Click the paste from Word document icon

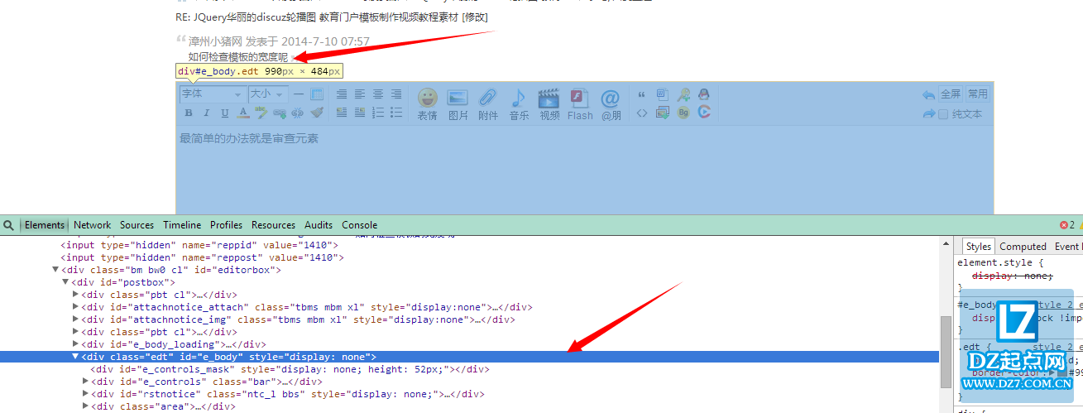(x=662, y=94)
